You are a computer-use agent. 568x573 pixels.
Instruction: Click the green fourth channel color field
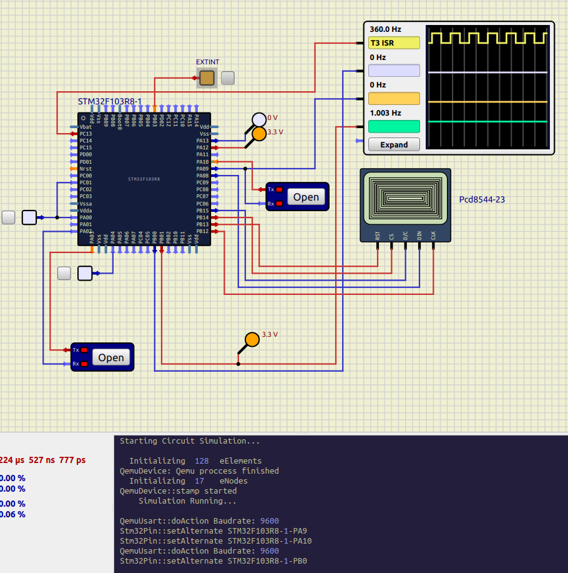[394, 127]
